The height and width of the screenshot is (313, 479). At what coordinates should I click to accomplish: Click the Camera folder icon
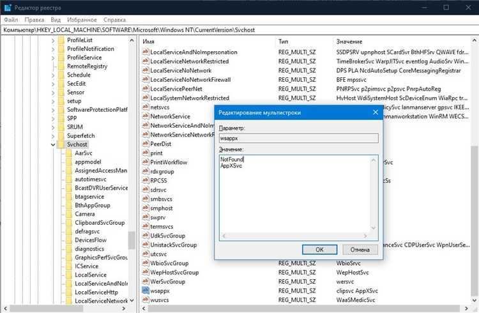pyautogui.click(x=69, y=214)
